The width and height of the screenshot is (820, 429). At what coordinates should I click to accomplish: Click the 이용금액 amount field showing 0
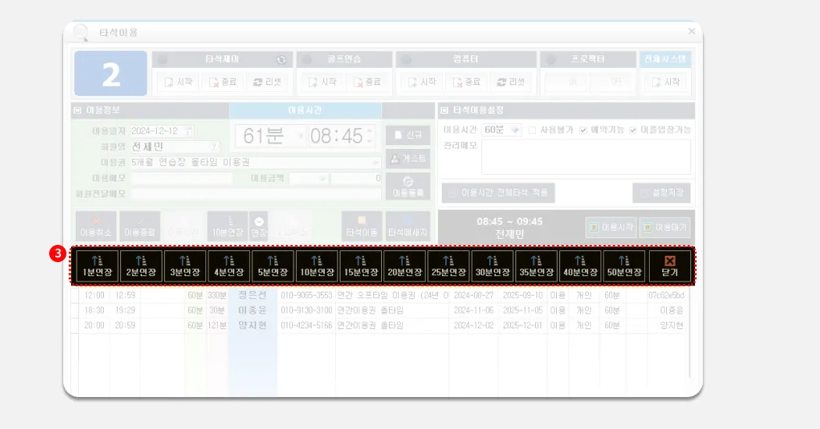point(356,178)
